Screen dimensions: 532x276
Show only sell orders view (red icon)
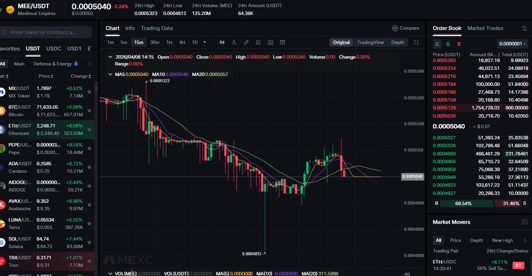tap(459, 44)
